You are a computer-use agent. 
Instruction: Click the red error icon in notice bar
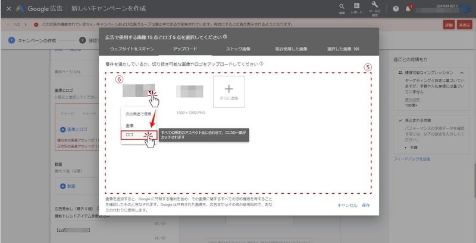pos(36,25)
